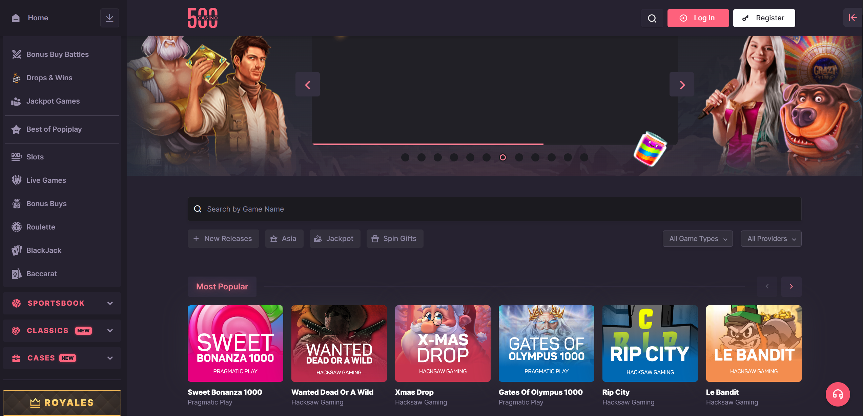Open the Most Popular section heading
Image resolution: width=863 pixels, height=416 pixels.
[x=222, y=287]
